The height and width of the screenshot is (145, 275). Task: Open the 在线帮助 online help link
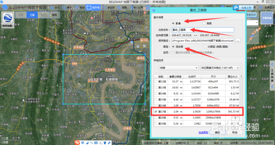tap(203, 132)
